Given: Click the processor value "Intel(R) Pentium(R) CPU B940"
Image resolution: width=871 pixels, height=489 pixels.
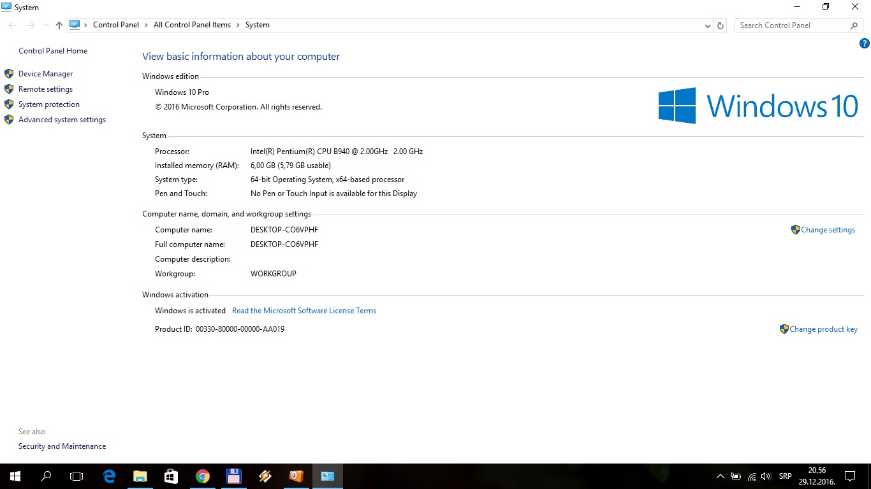Looking at the screenshot, I should pyautogui.click(x=337, y=152).
